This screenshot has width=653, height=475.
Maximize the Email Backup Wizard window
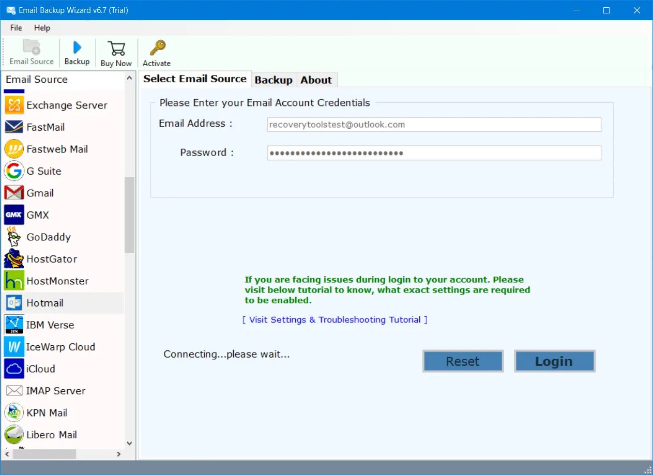pyautogui.click(x=606, y=10)
